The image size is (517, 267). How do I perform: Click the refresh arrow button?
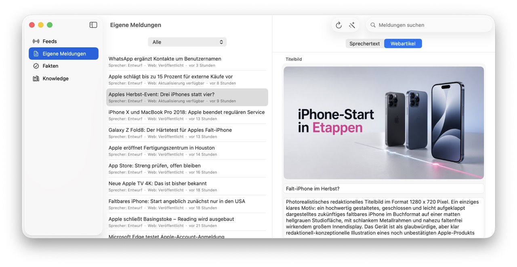click(338, 25)
